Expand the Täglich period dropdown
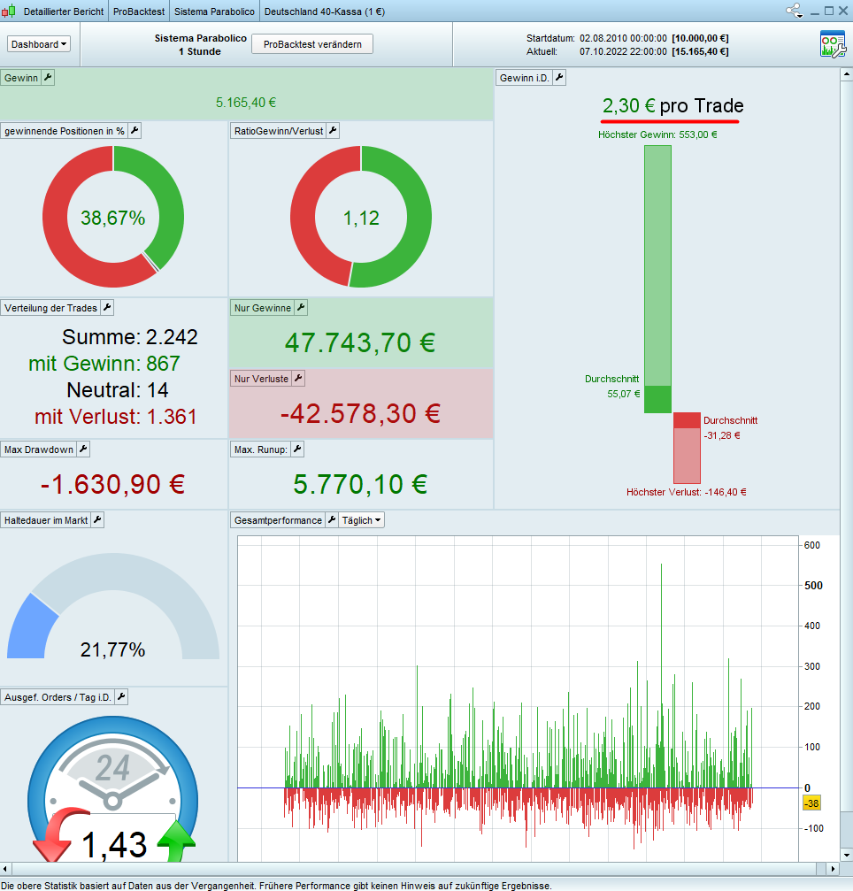 click(361, 520)
